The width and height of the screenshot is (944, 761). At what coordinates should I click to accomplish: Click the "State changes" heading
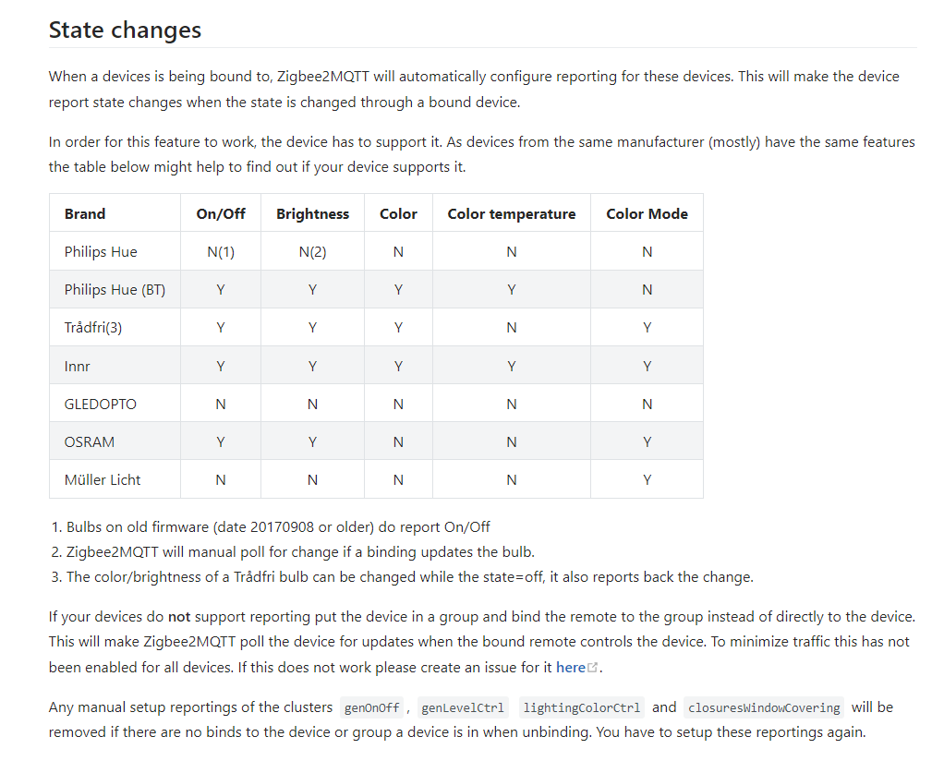pyautogui.click(x=125, y=30)
